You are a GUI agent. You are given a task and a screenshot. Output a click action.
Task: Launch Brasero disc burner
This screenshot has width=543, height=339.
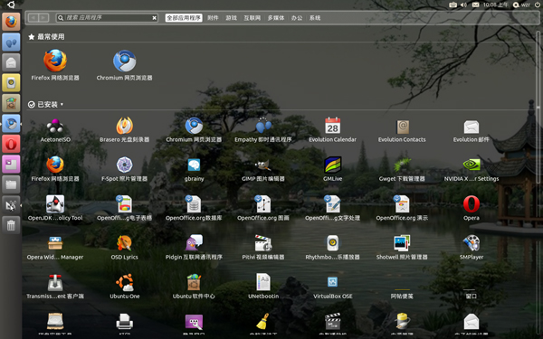(124, 130)
